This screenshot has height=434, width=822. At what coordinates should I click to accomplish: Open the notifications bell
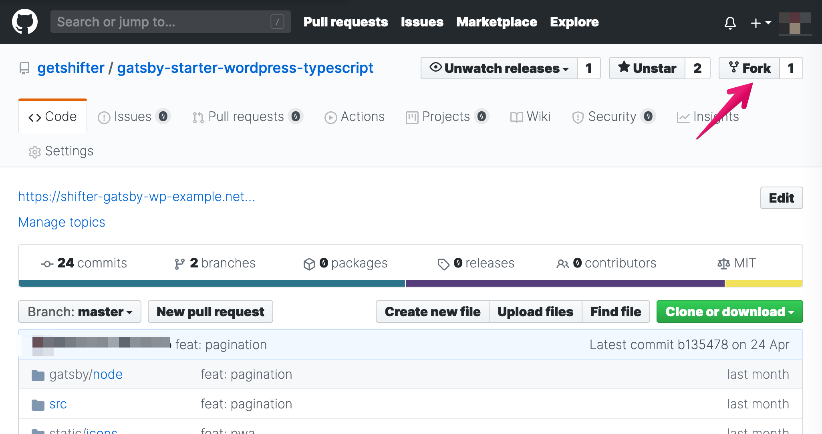730,23
